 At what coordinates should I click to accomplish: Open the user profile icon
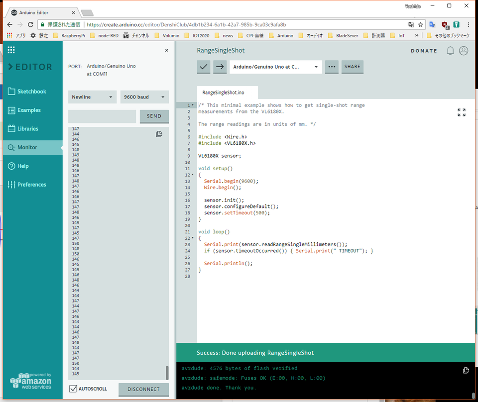point(464,51)
